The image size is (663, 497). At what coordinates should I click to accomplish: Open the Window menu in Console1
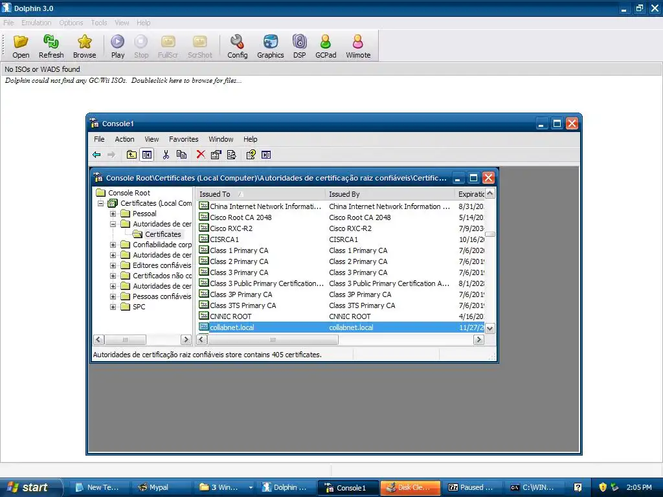[x=221, y=139]
